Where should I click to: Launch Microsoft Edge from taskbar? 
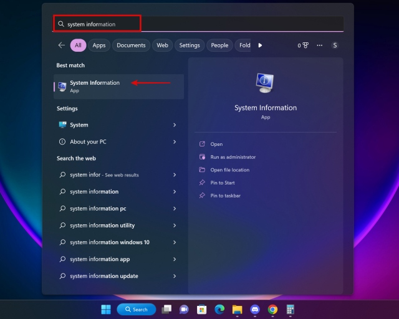pos(219,309)
